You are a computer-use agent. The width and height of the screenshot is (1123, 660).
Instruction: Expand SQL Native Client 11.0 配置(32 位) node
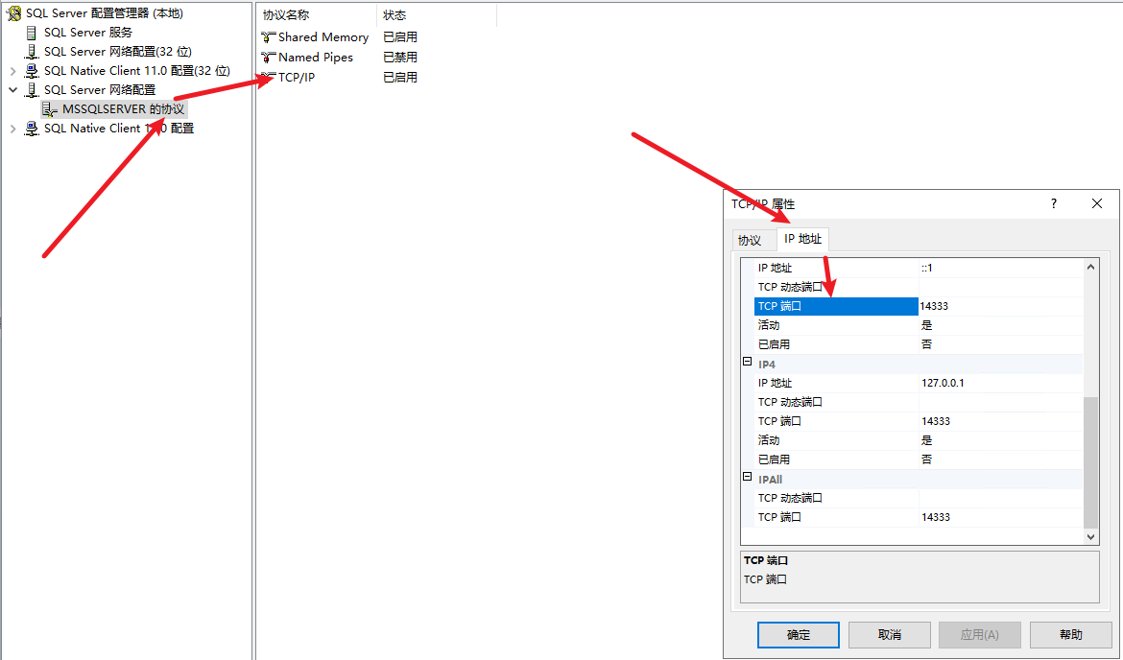tap(12, 71)
